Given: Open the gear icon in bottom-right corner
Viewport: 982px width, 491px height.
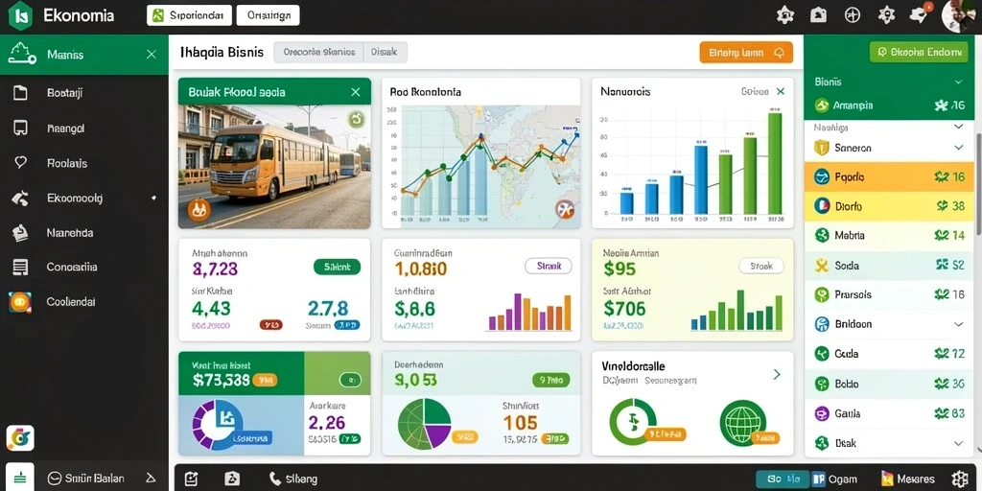Looking at the screenshot, I should point(959,479).
